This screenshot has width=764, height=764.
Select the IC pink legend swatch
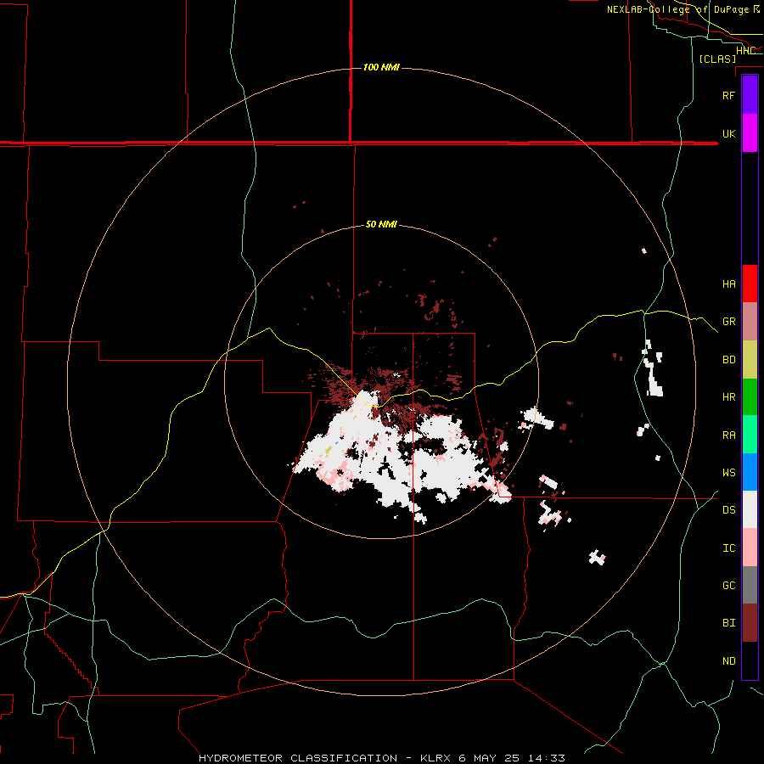(x=750, y=548)
